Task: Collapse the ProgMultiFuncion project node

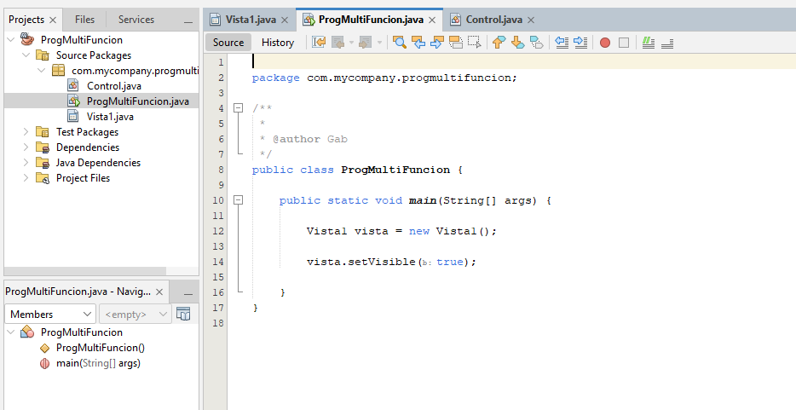Action: [11, 39]
